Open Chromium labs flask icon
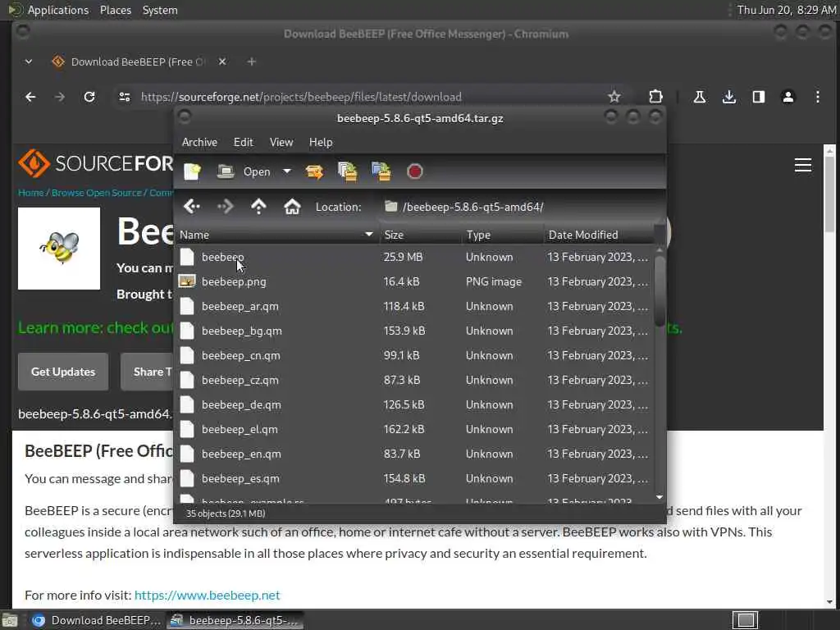Screen dimensions: 840x630 [699, 97]
